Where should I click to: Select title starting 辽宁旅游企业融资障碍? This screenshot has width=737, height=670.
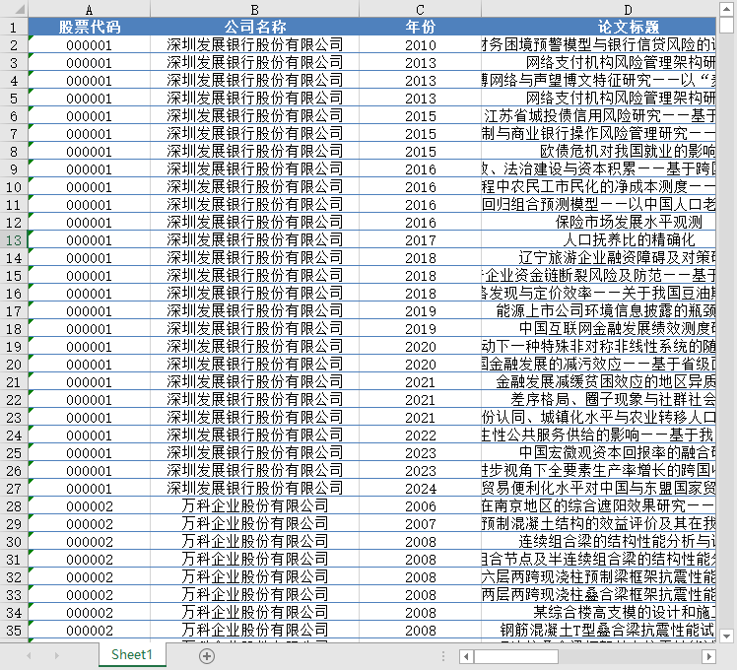pos(598,258)
